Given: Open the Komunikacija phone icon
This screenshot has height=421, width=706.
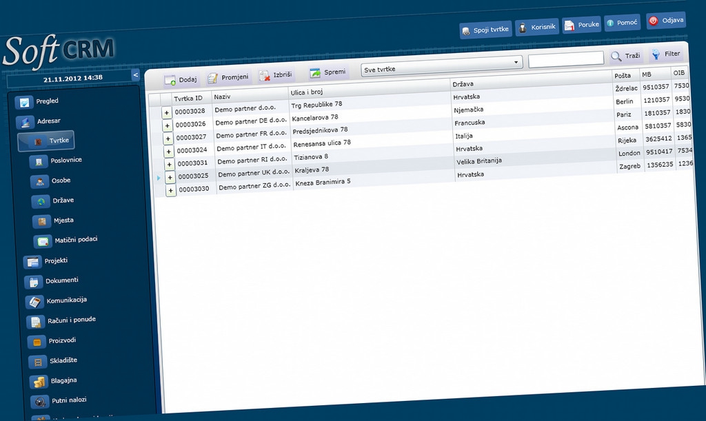Looking at the screenshot, I should (34, 302).
